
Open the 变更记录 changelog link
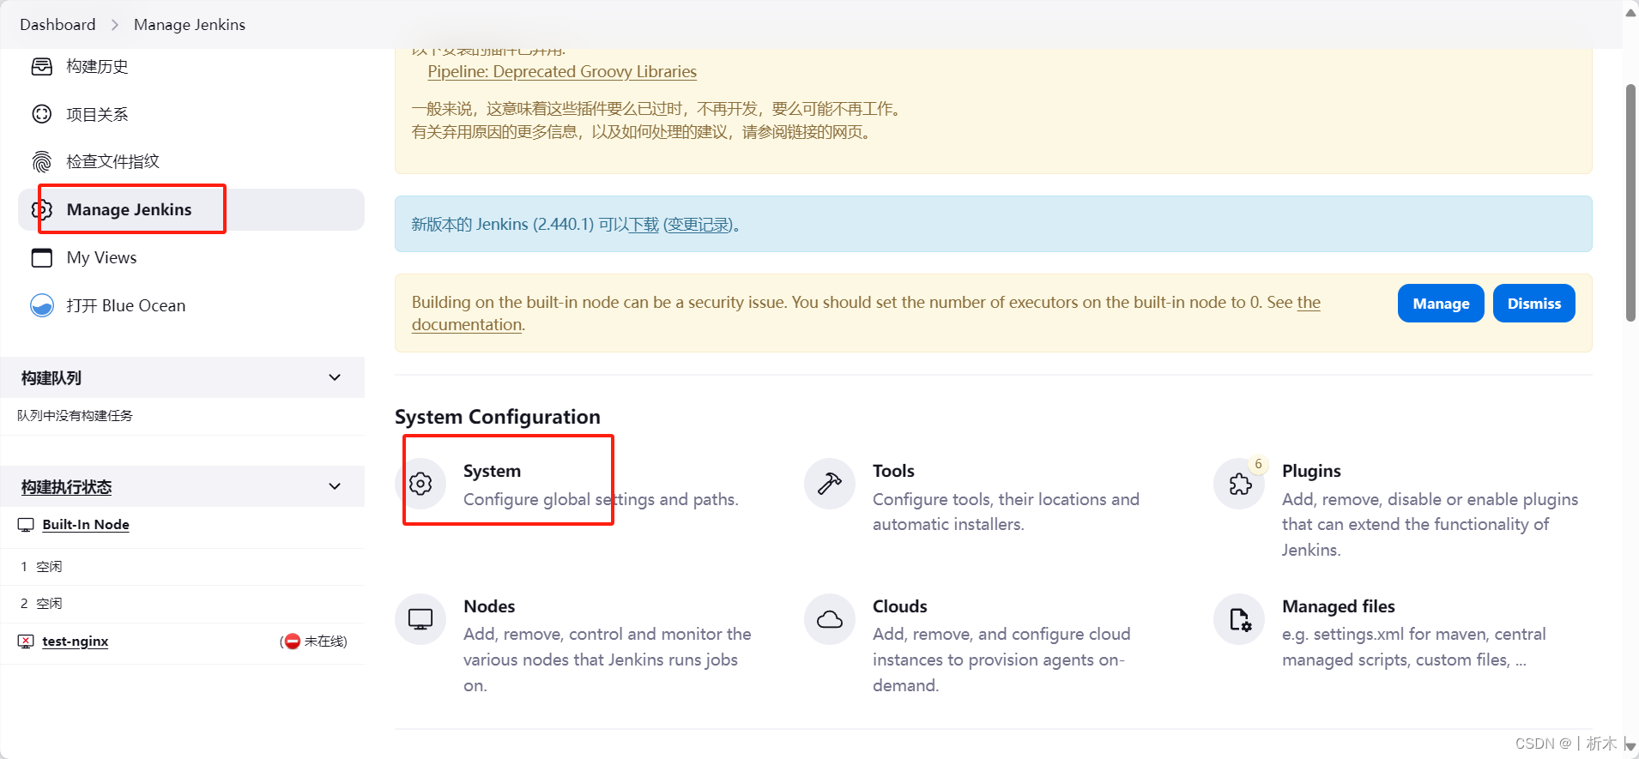tap(699, 225)
